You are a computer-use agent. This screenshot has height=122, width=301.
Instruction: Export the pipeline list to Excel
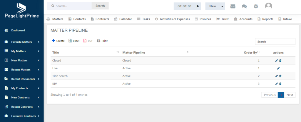74,41
